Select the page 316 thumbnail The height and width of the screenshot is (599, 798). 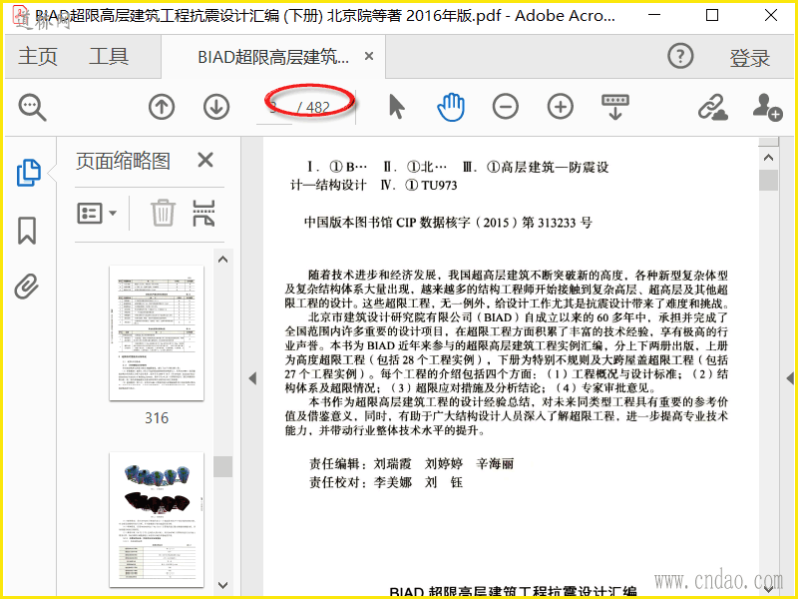pos(157,333)
